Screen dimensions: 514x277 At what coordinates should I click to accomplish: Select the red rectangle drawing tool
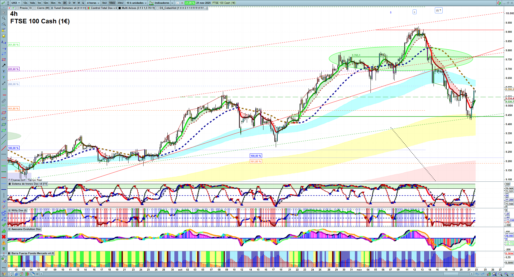point(4,60)
